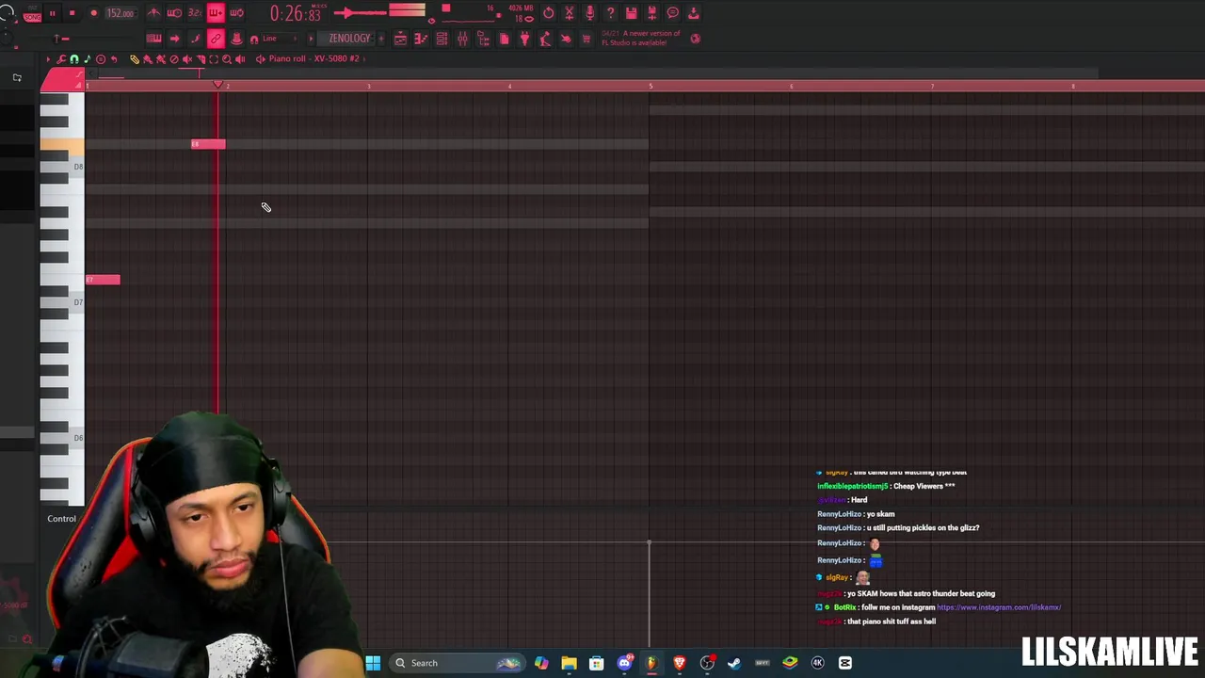Click the save-new-version floppy icon

(651, 13)
